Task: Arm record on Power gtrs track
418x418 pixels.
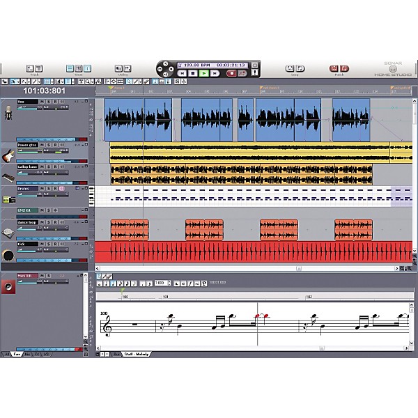Action: click(x=55, y=145)
